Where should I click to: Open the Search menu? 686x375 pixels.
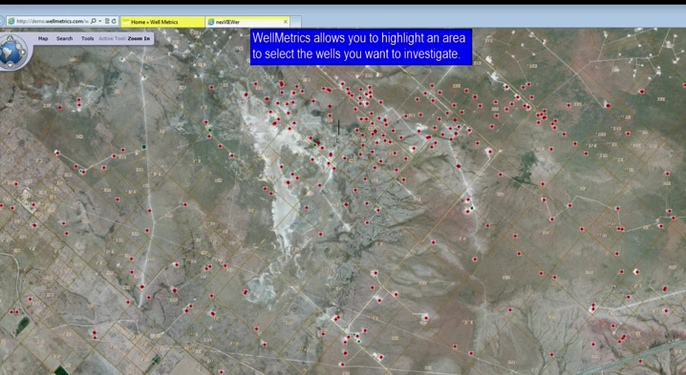pyautogui.click(x=64, y=38)
